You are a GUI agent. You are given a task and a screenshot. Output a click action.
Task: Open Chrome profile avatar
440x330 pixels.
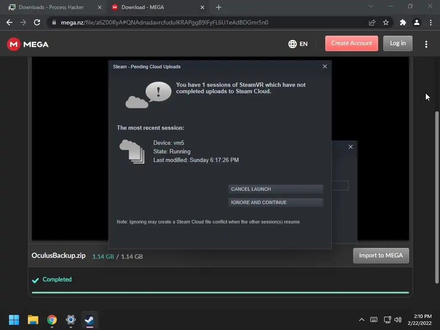417,22
